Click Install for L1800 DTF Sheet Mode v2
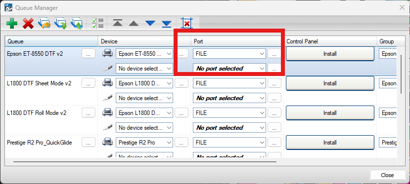410x184 pixels. tap(330, 83)
